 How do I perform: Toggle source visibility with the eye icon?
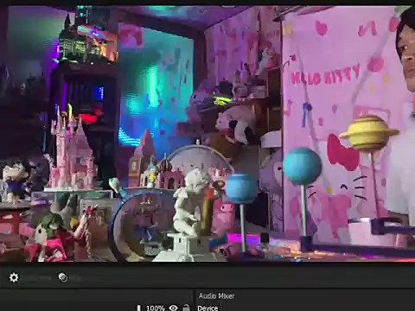(x=173, y=308)
